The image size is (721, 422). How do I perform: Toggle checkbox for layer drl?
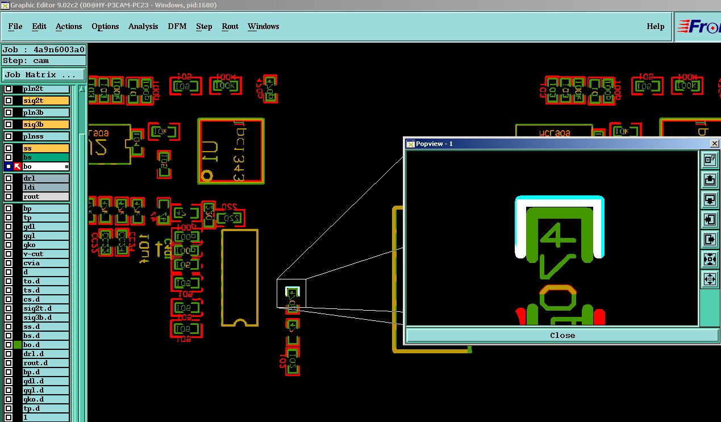click(9, 178)
